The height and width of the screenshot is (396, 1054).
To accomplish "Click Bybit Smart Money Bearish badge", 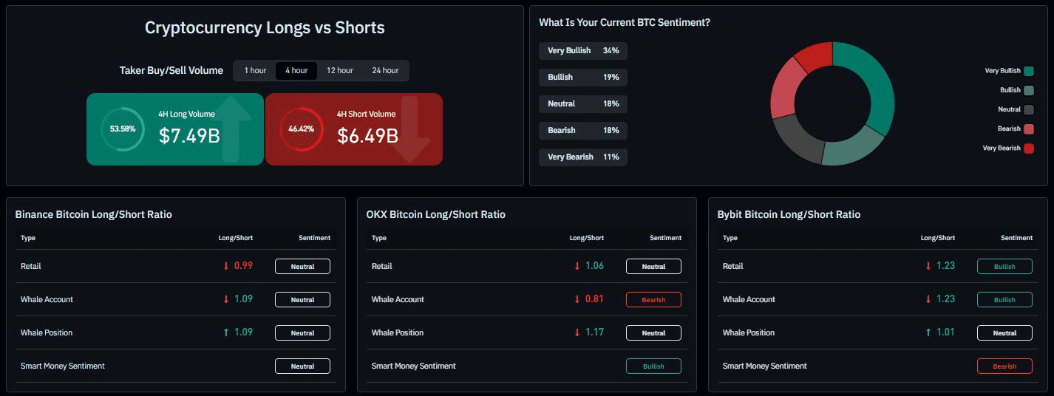I will click(1004, 366).
